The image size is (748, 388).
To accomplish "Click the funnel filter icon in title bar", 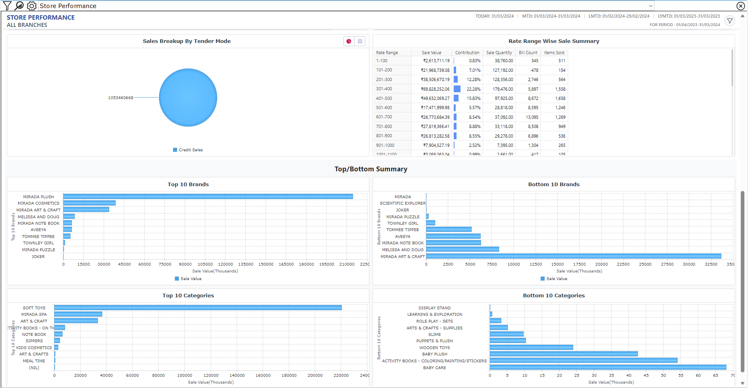I will click(7, 6).
